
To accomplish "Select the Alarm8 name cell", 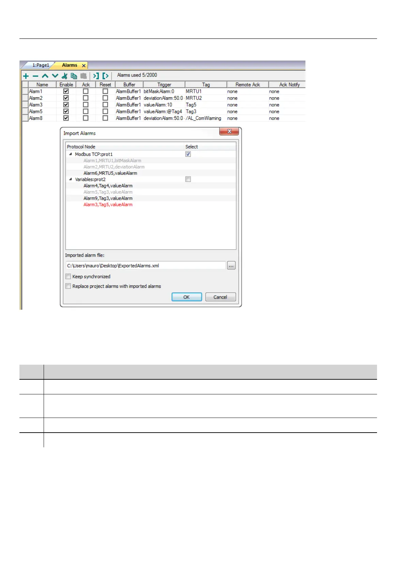I will 42,118.
